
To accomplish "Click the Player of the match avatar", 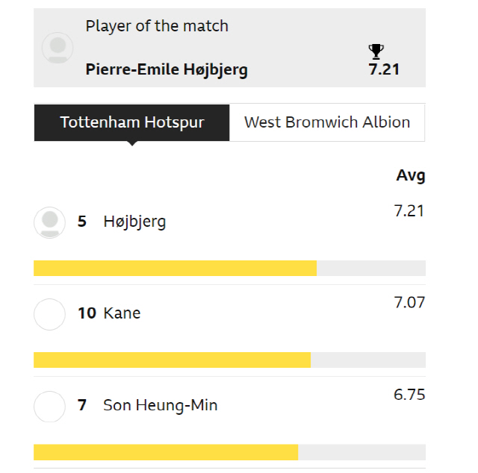I will [x=58, y=48].
